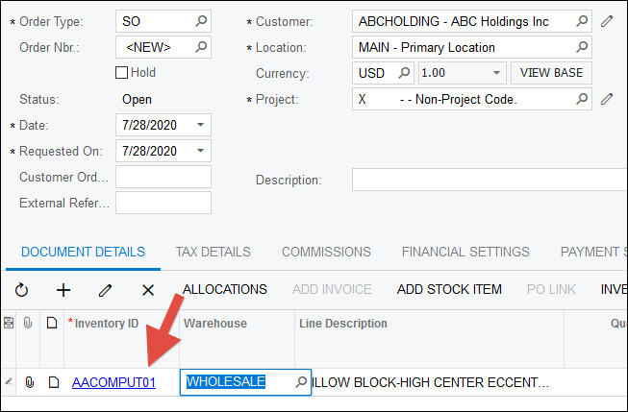The image size is (628, 412).
Task: Delete the row with the X icon
Action: click(148, 290)
